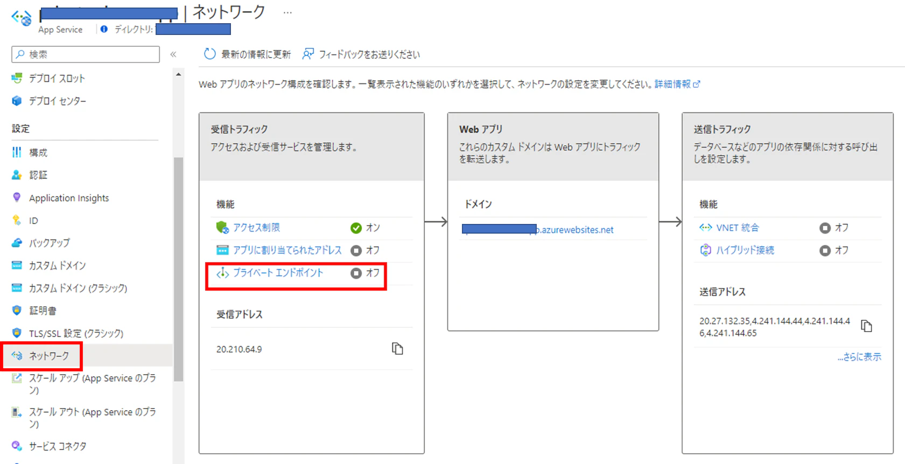Click the プライベート エンドポイント オフ status

365,273
